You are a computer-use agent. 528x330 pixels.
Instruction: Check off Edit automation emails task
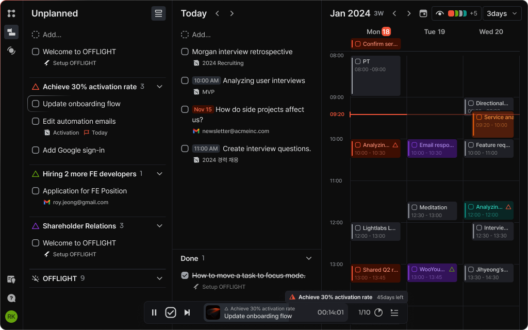36,121
